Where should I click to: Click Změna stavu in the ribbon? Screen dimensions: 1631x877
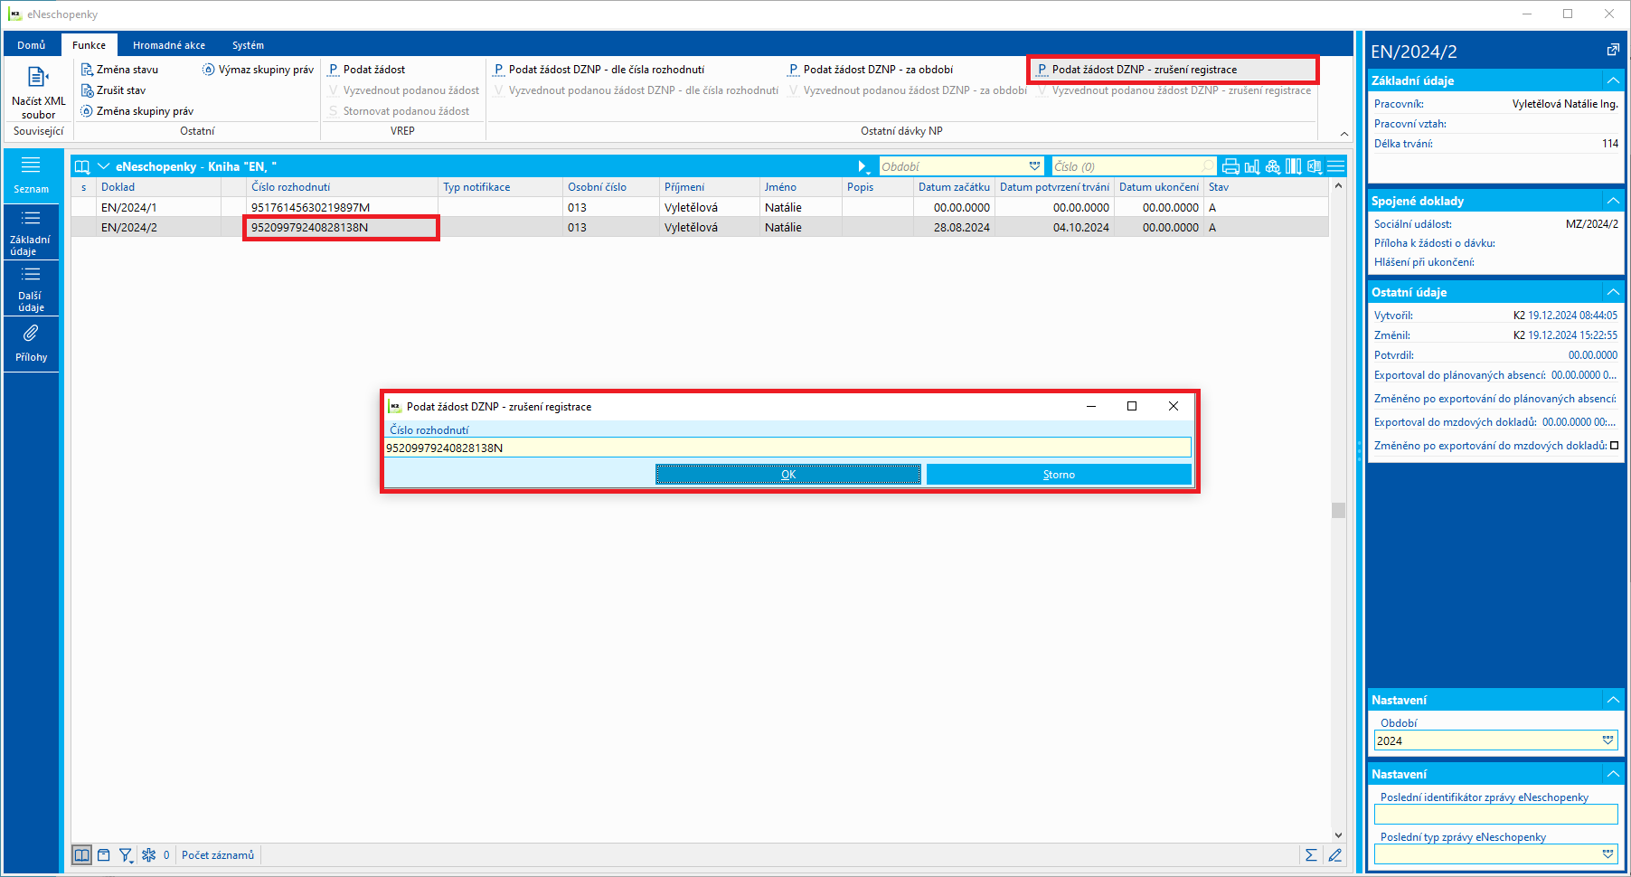click(119, 70)
